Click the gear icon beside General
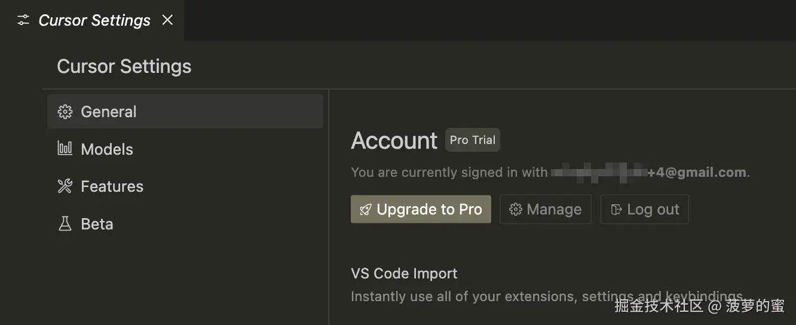Viewport: 796px width, 325px height. (x=65, y=112)
